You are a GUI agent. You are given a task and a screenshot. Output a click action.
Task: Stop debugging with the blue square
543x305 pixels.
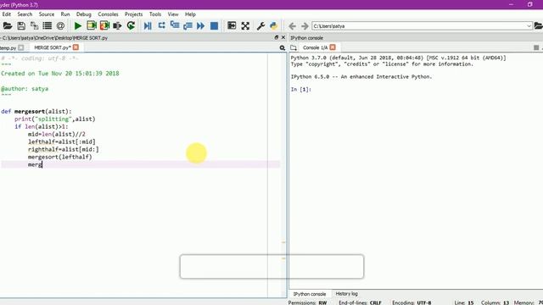coord(214,26)
